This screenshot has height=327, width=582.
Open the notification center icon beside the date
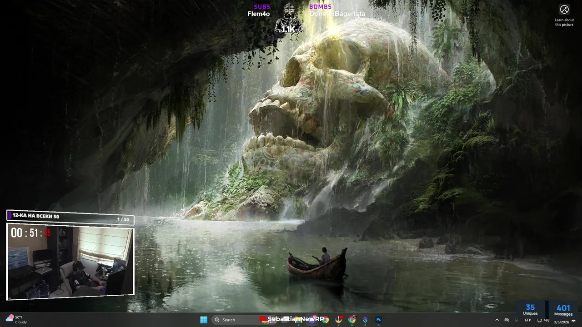point(573,321)
